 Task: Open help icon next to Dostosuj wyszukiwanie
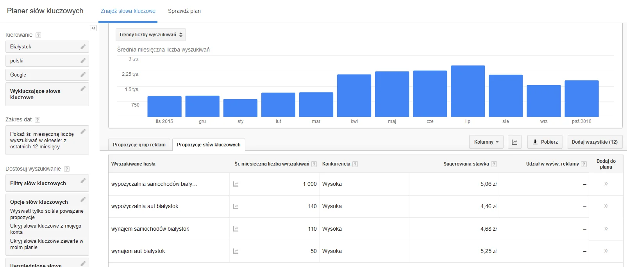click(67, 169)
